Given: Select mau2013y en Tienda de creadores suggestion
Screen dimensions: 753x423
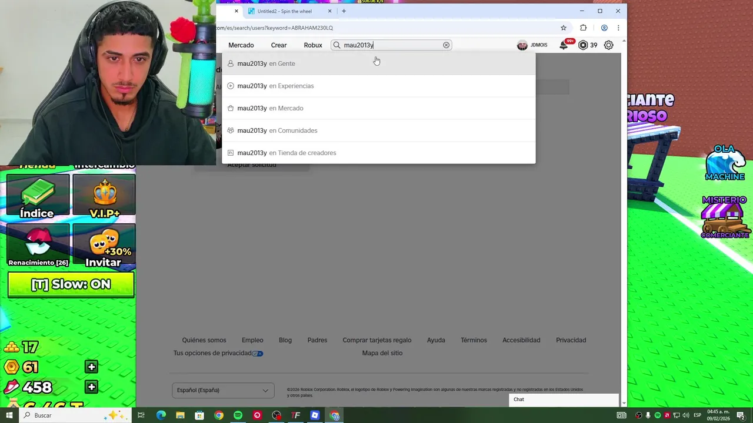Looking at the screenshot, I should click(379, 153).
